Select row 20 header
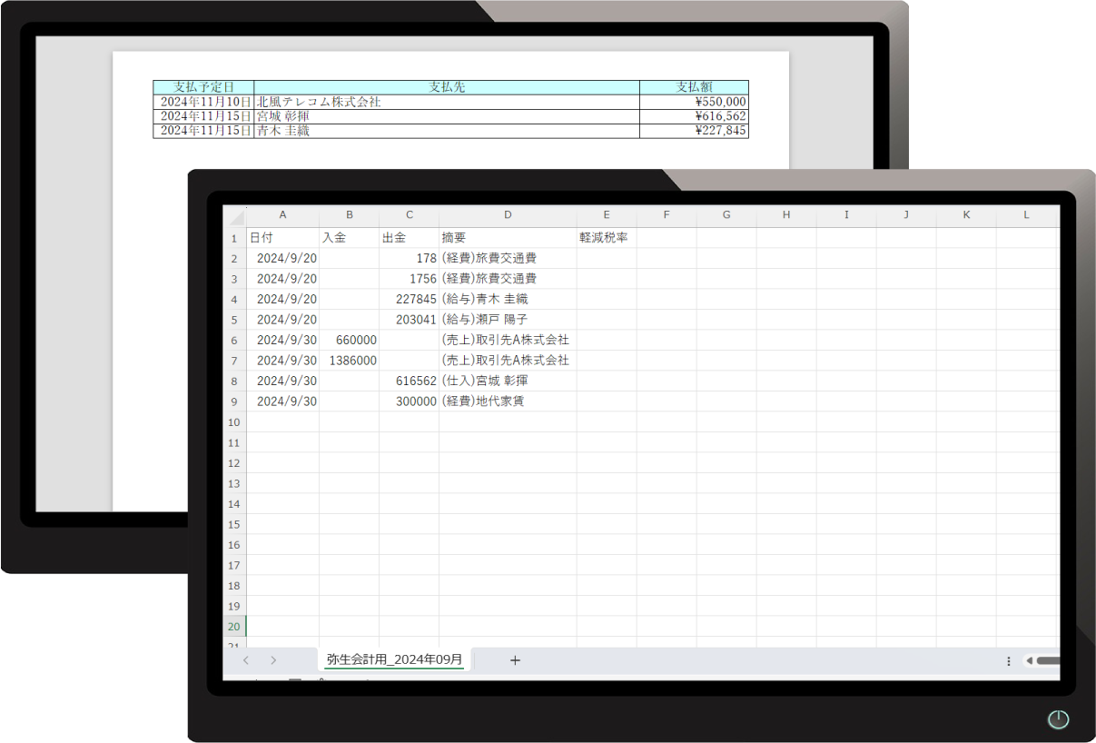The image size is (1096, 743). [x=233, y=627]
